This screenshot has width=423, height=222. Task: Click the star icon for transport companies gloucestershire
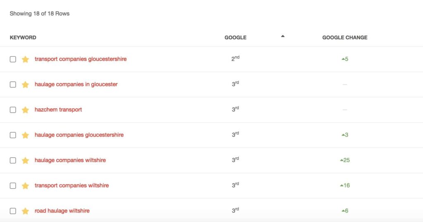(x=25, y=59)
